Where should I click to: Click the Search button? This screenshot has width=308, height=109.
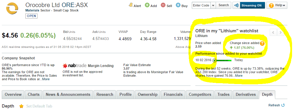pyautogui.click(x=224, y=5)
